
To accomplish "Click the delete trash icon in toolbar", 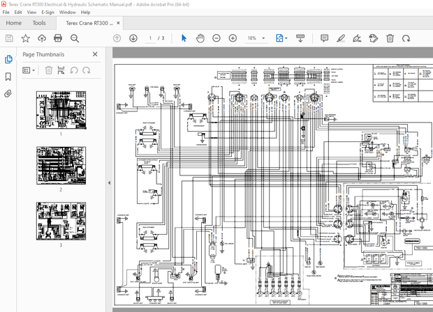I will coord(390,38).
